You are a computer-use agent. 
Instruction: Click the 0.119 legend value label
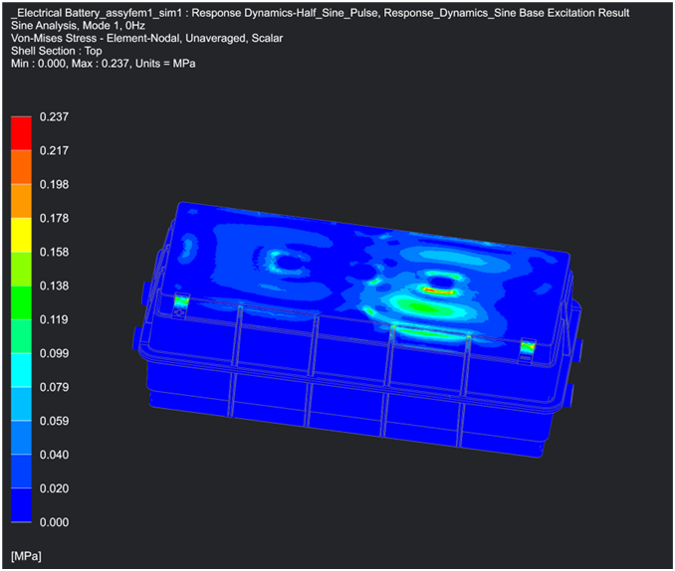pyautogui.click(x=54, y=320)
